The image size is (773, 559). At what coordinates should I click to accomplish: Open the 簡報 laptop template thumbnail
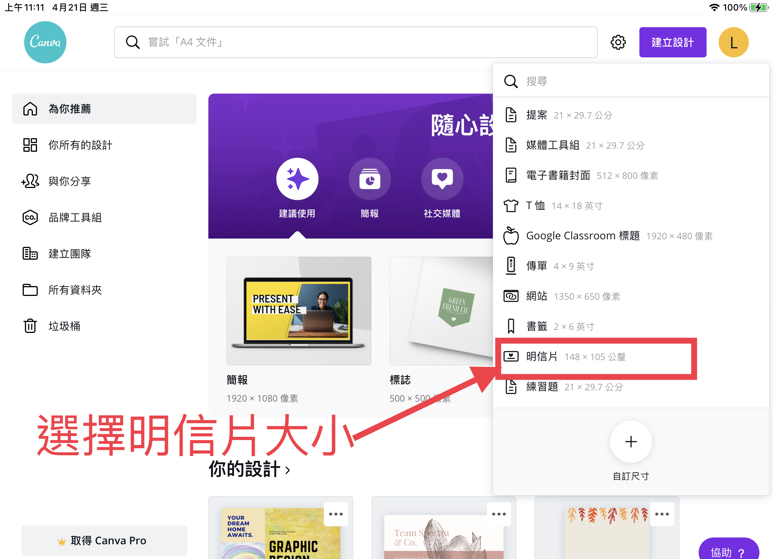(299, 311)
